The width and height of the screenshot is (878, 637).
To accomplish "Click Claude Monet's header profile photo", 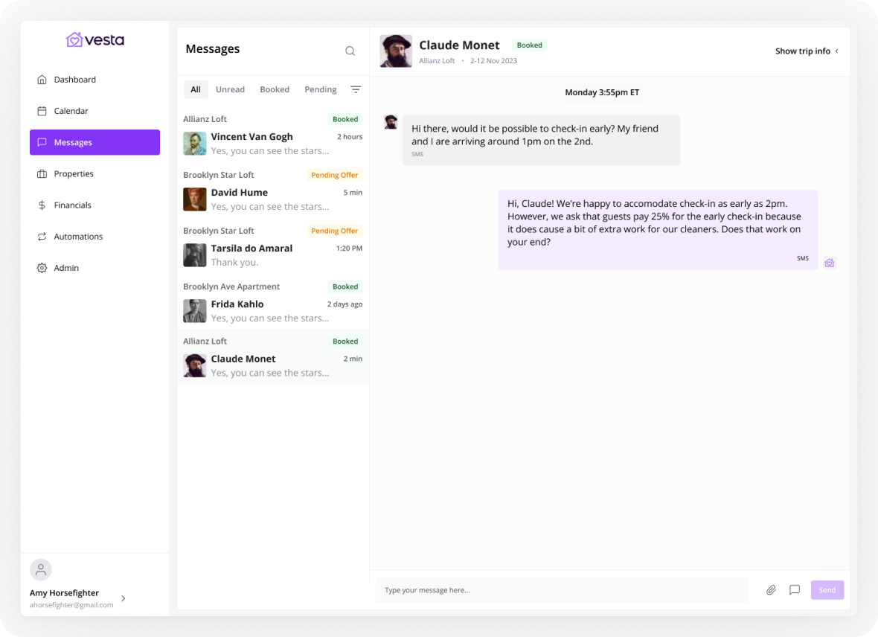I will (x=396, y=51).
